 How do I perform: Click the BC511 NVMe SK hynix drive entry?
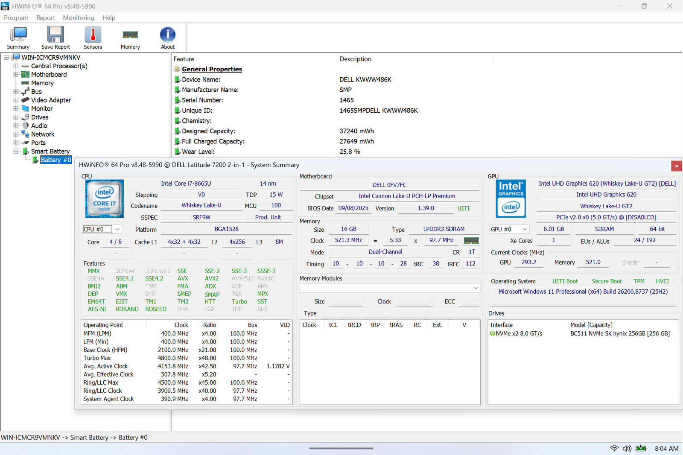(620, 333)
